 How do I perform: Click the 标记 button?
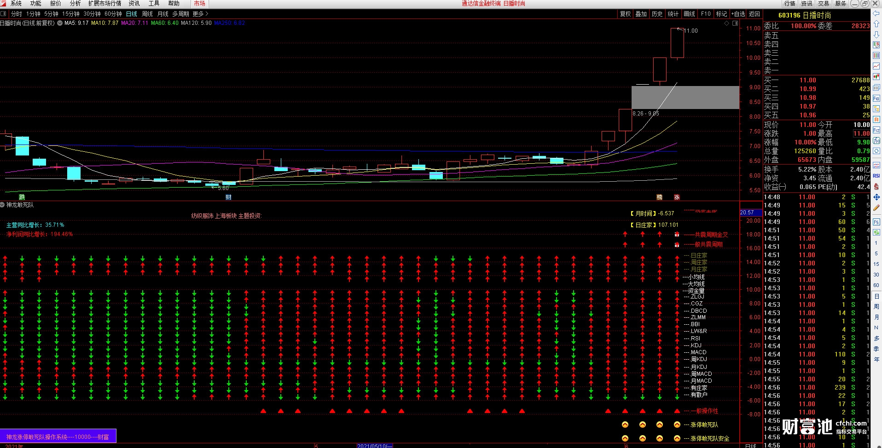coord(721,14)
